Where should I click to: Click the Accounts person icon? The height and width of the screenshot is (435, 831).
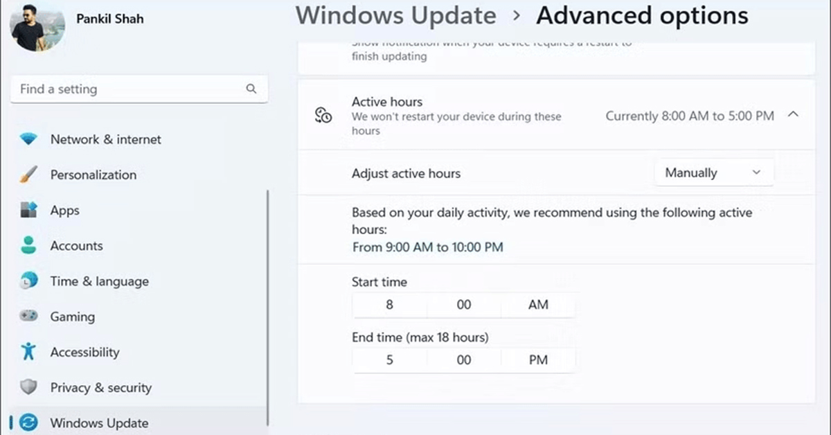(x=29, y=245)
